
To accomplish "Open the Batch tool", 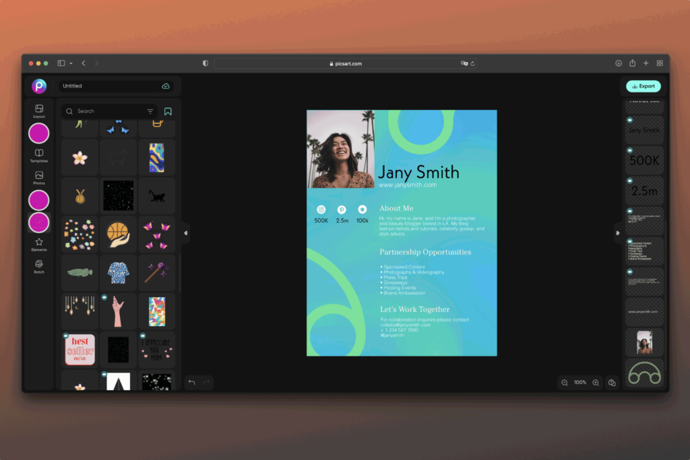I will 38,265.
